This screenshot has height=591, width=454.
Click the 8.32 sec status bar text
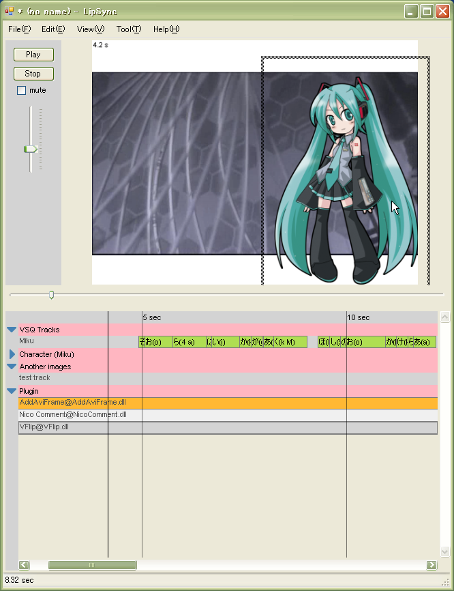[19, 580]
